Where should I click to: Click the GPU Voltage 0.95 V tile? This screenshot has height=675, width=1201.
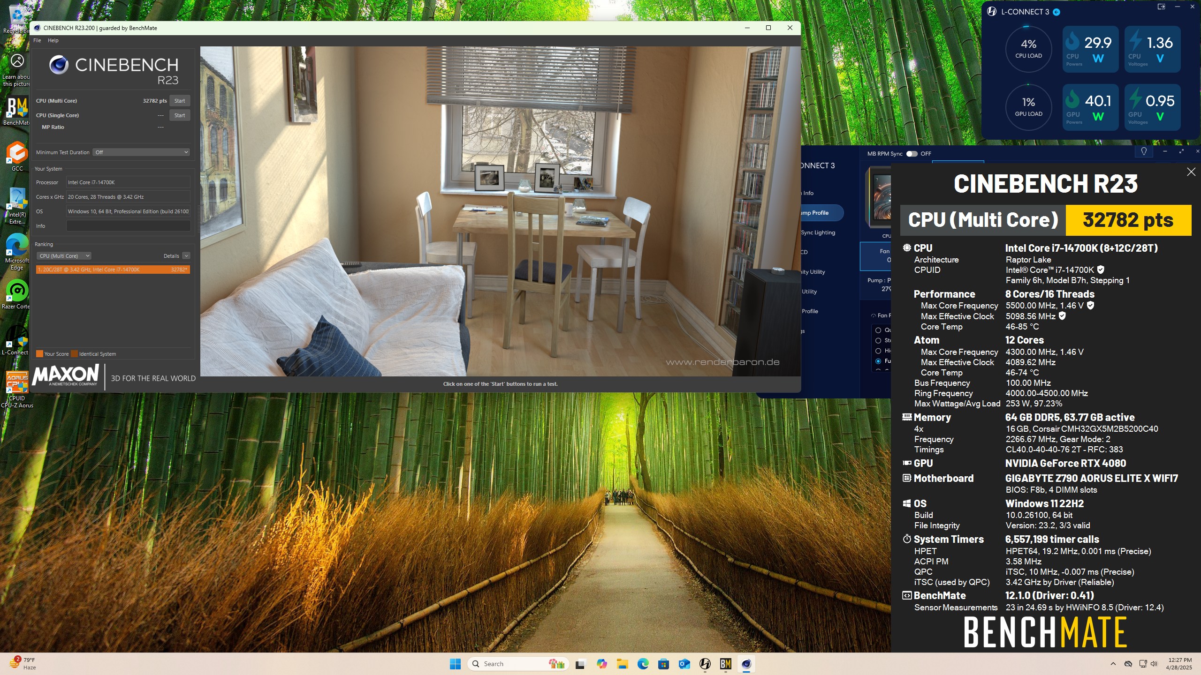click(x=1153, y=107)
